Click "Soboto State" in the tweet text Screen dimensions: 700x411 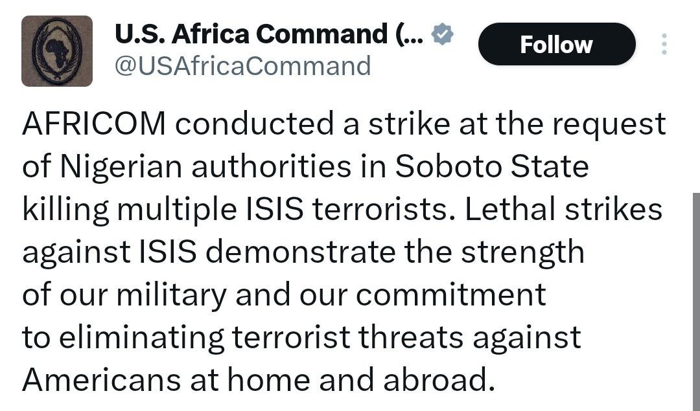[x=491, y=167]
